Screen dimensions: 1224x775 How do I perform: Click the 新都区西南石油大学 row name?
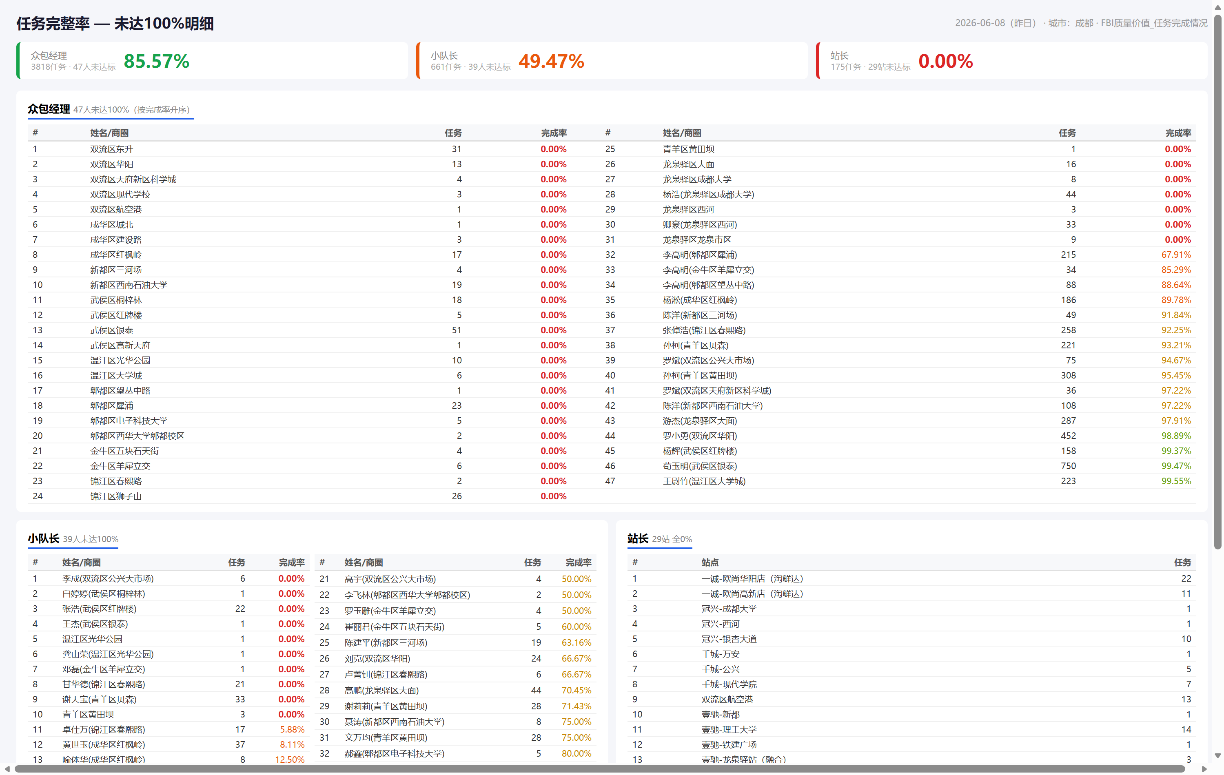coord(129,285)
